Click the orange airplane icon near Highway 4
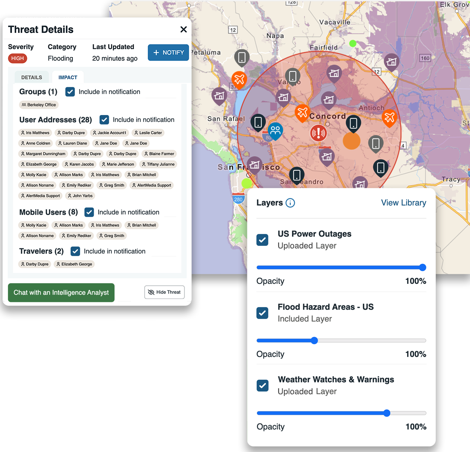 (390, 118)
